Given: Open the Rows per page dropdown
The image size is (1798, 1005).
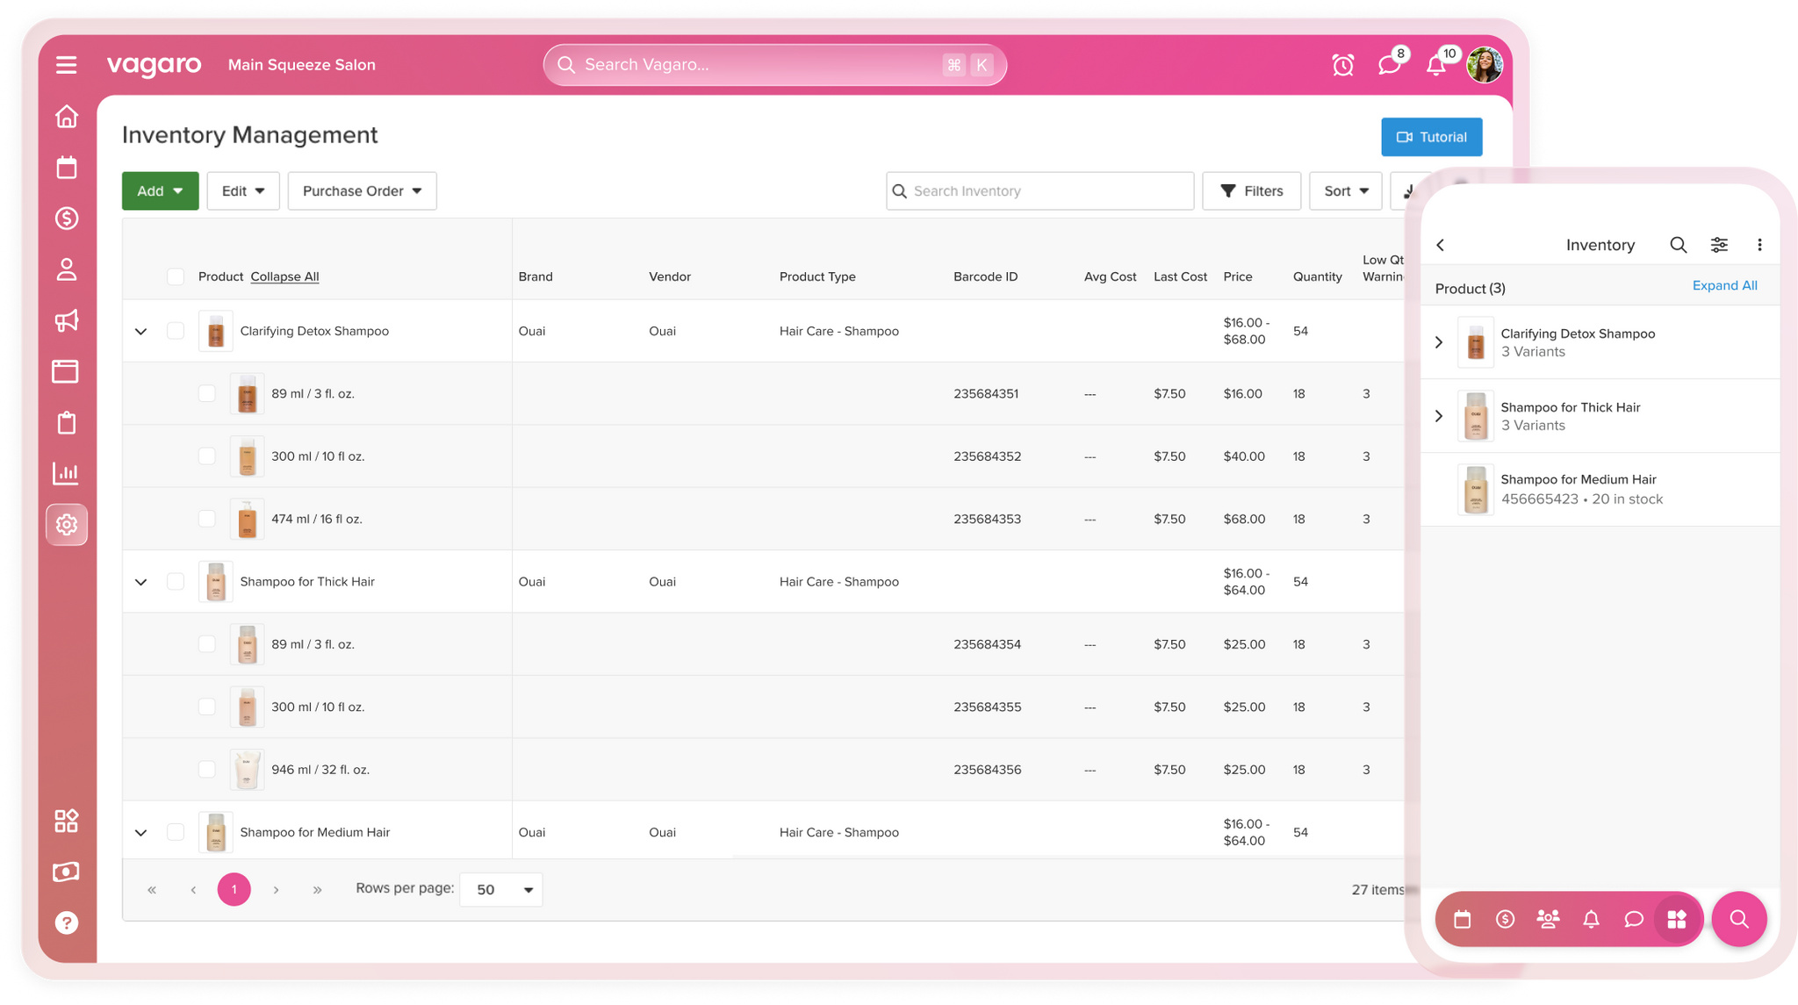Looking at the screenshot, I should [501, 890].
